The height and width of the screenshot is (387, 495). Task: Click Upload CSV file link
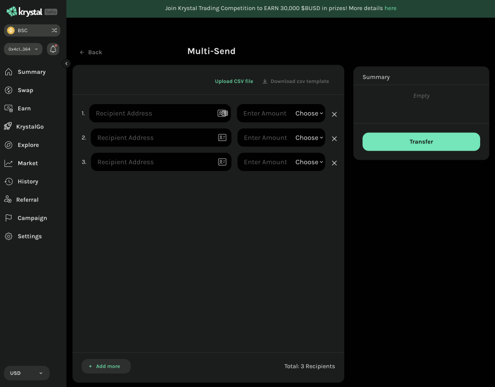coord(234,82)
